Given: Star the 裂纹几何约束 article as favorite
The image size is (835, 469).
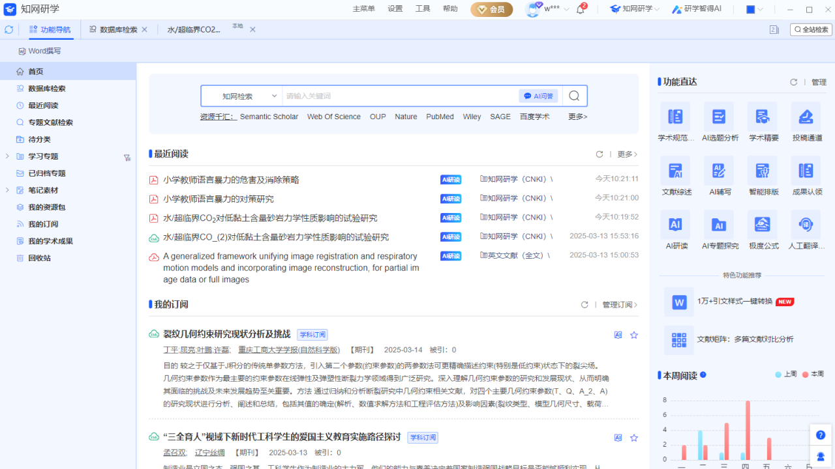Looking at the screenshot, I should tap(633, 334).
